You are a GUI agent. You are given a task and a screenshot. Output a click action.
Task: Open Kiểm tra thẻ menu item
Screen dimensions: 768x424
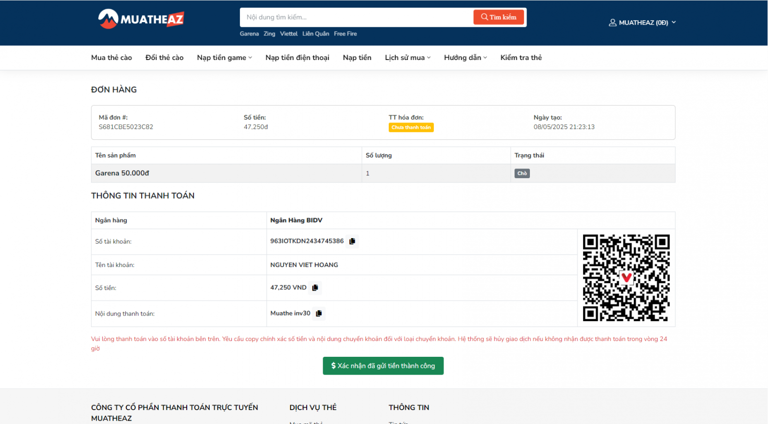tap(521, 58)
